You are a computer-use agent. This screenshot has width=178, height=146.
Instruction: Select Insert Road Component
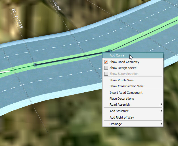pyautogui.click(x=133, y=93)
